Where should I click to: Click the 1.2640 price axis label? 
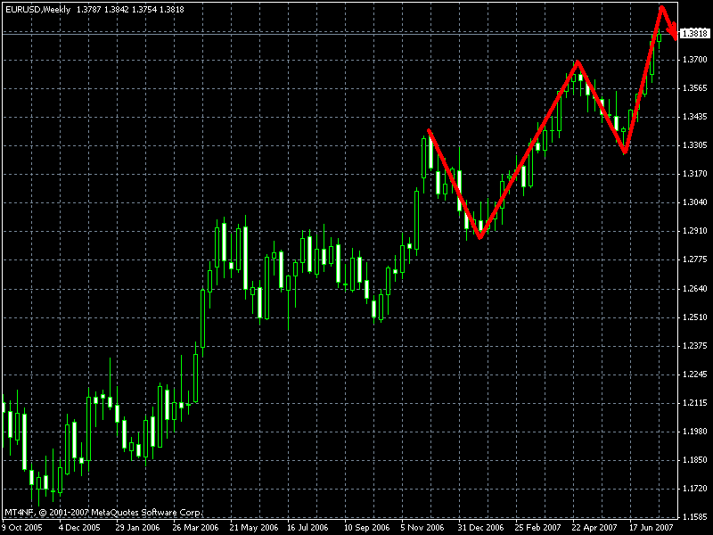coord(695,289)
